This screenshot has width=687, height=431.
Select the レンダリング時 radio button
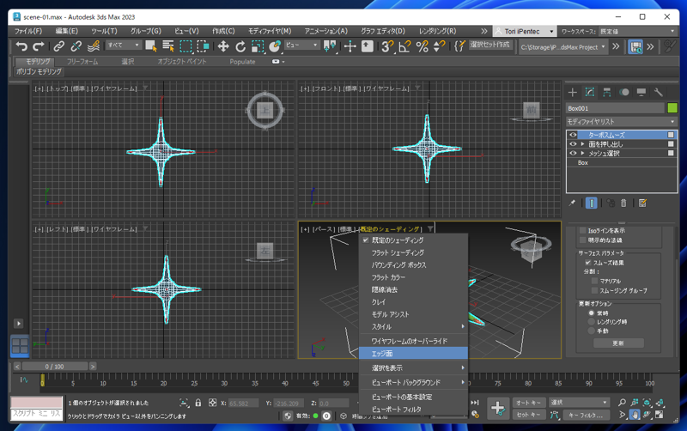tap(591, 321)
